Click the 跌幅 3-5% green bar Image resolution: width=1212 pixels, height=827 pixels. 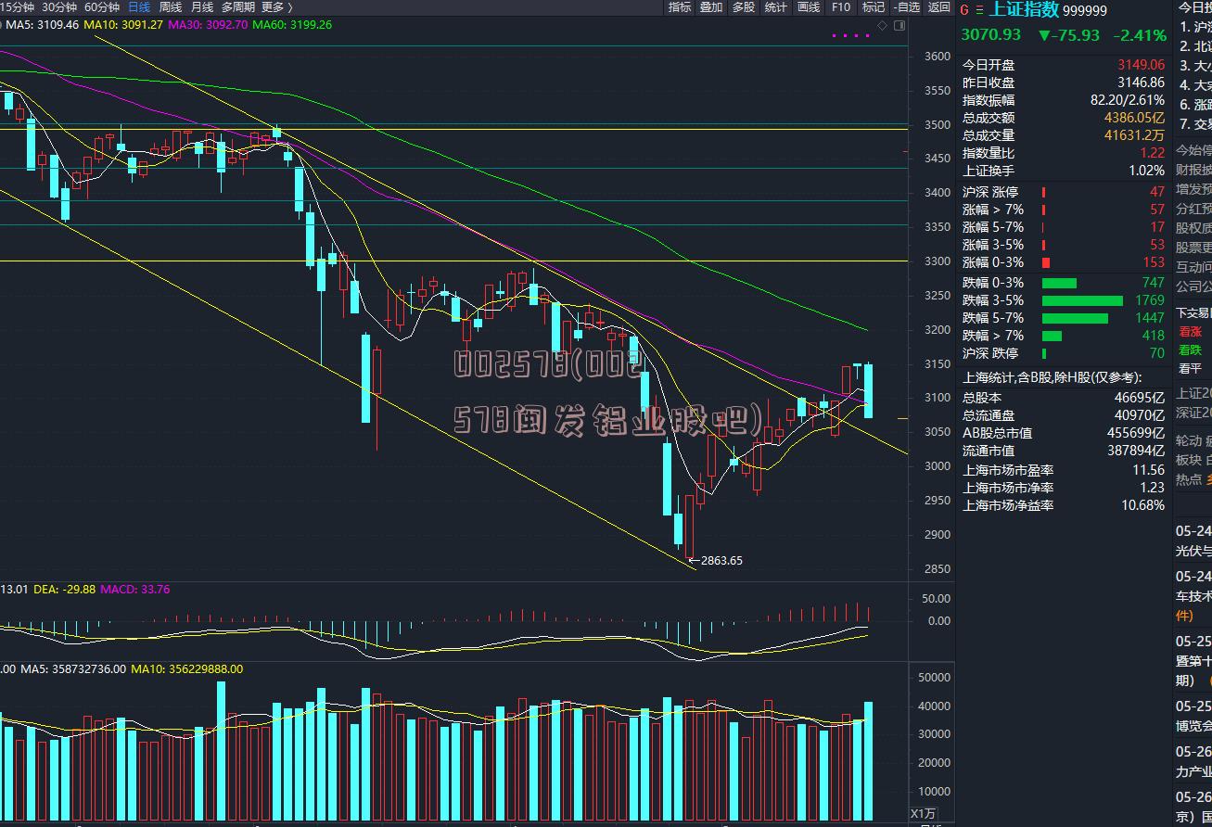pos(1082,300)
